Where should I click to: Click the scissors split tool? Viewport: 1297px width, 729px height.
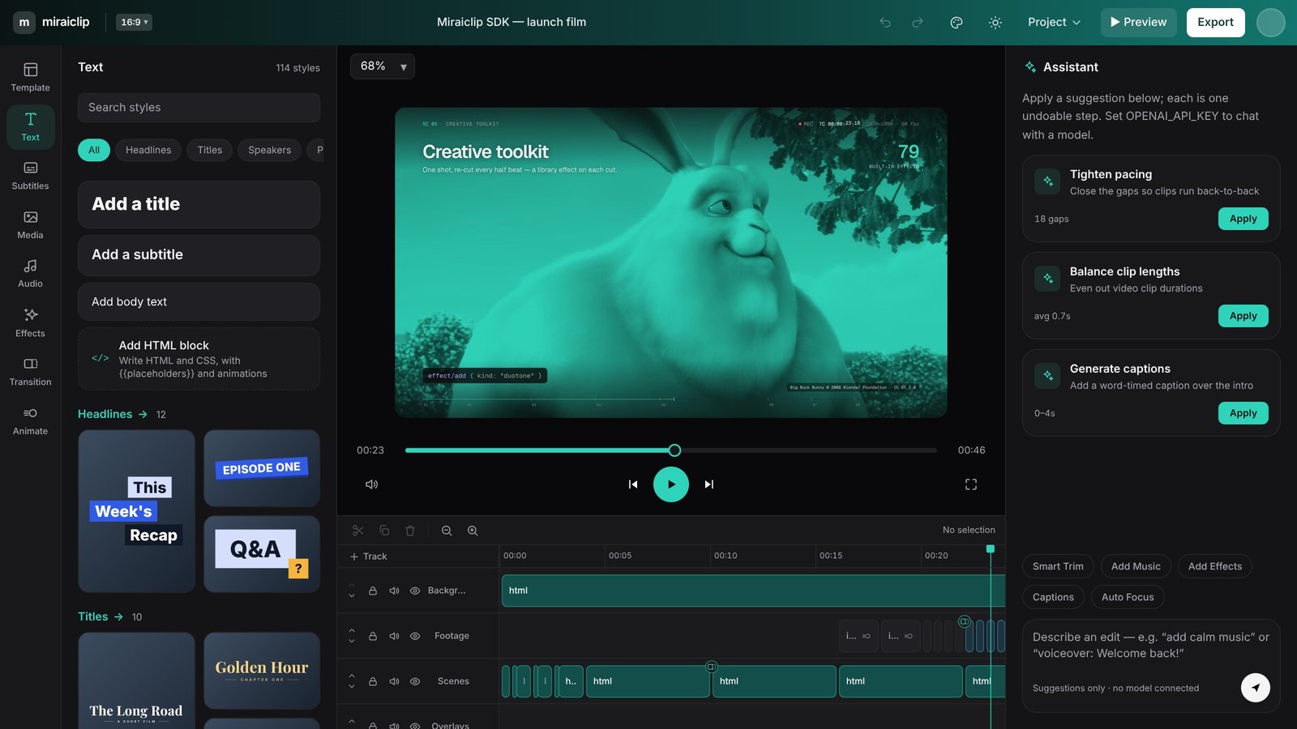357,531
